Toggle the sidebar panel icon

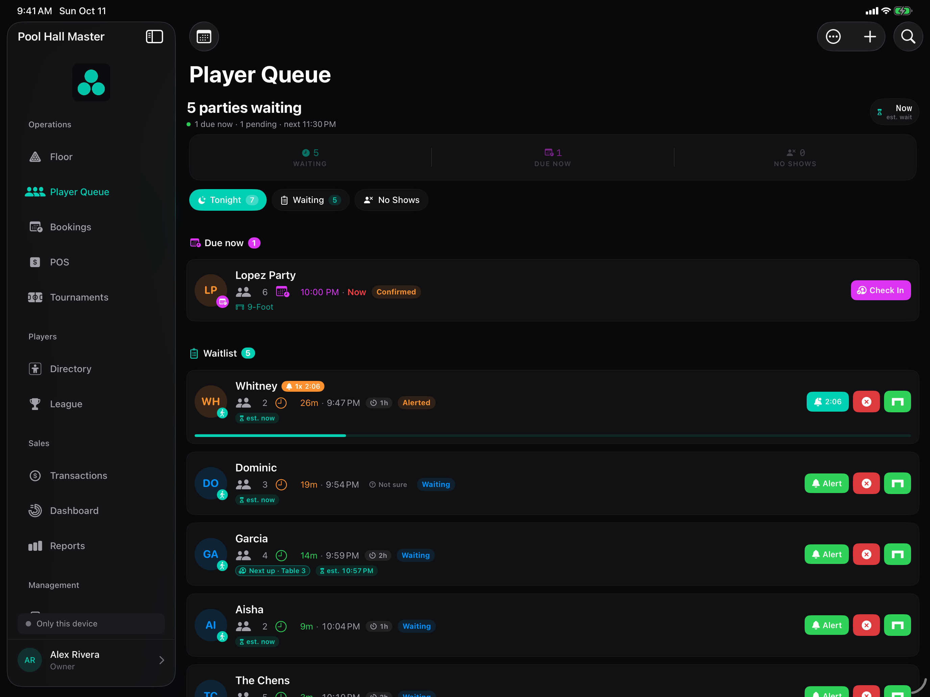click(x=154, y=36)
